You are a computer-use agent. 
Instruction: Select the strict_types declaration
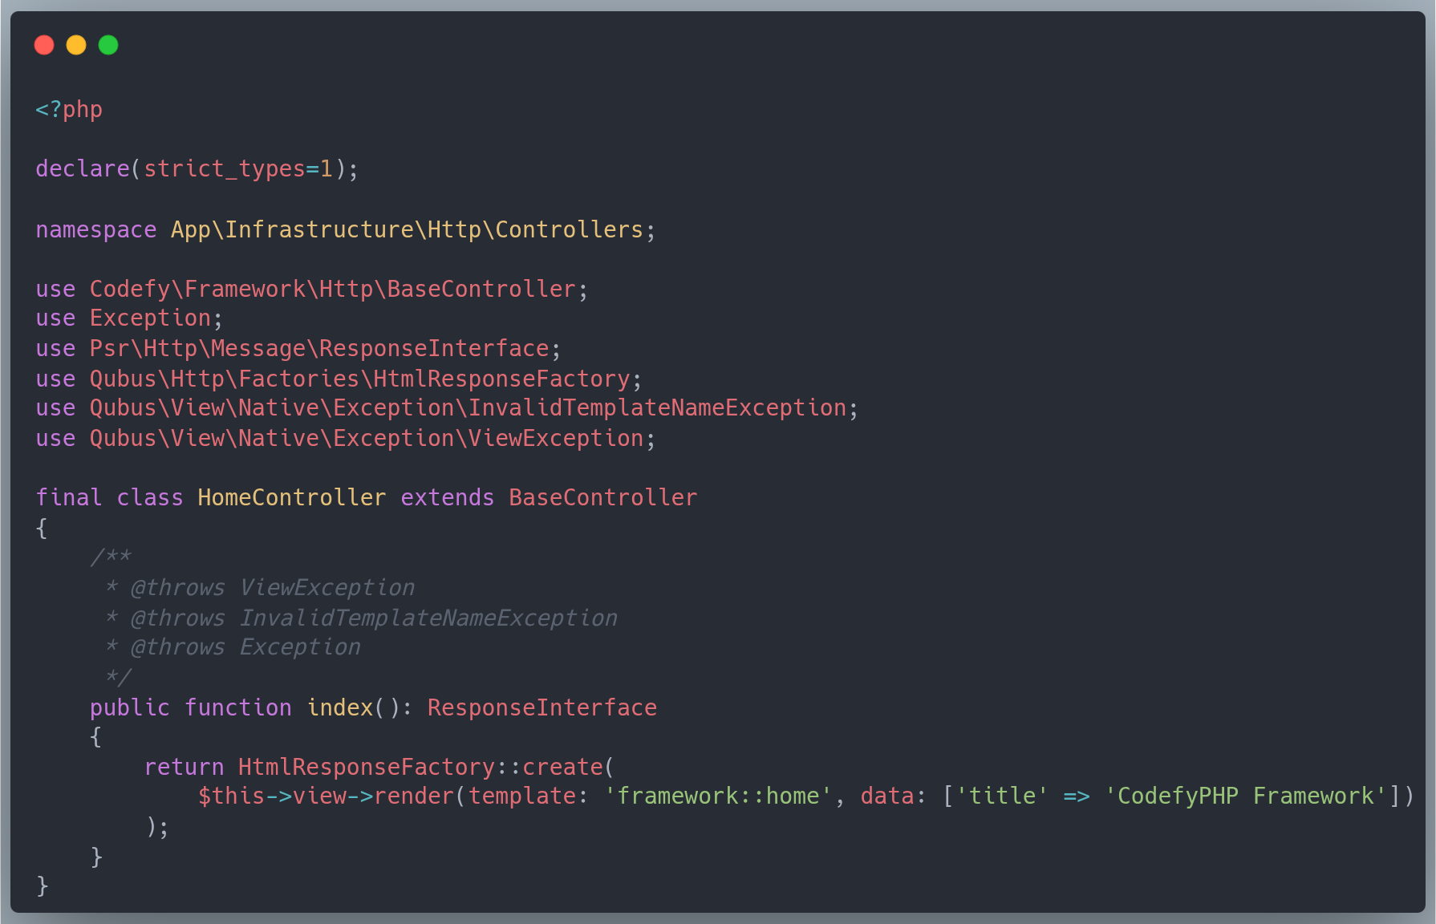(x=225, y=168)
